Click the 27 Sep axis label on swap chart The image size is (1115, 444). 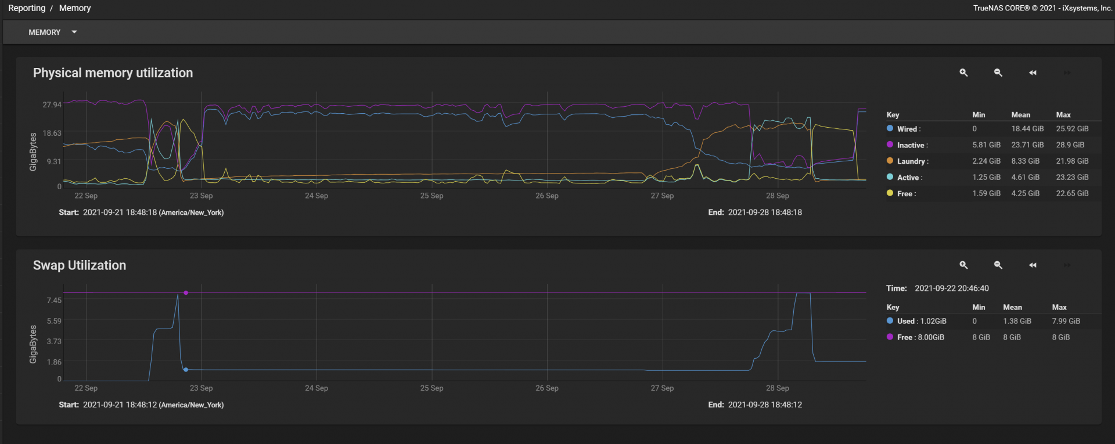coord(662,388)
